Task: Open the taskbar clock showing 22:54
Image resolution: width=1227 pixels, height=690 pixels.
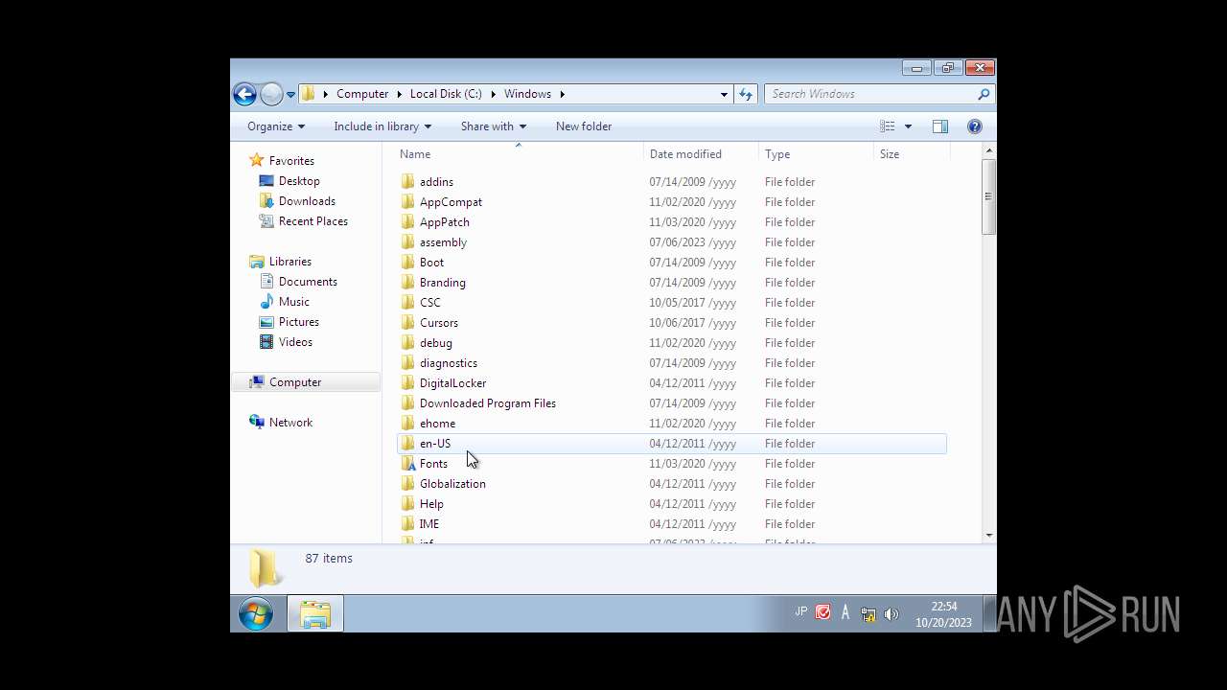Action: pyautogui.click(x=943, y=614)
